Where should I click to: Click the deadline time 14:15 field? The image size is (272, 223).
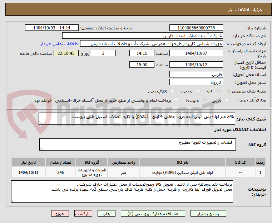[x=142, y=53]
